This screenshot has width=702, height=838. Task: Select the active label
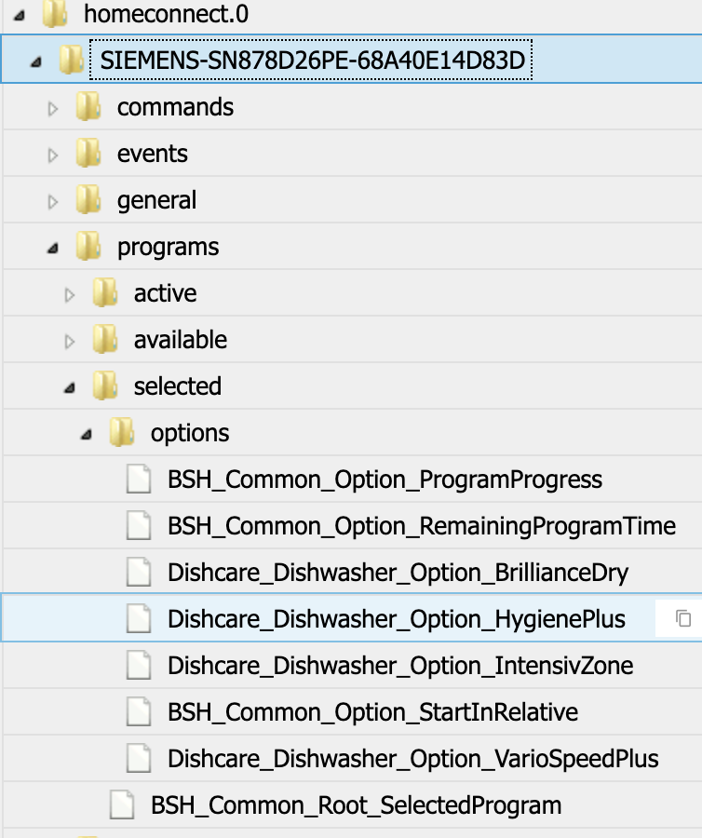coord(165,293)
